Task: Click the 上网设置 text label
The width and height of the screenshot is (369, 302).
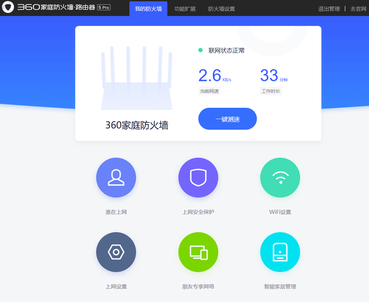Action: point(116,286)
